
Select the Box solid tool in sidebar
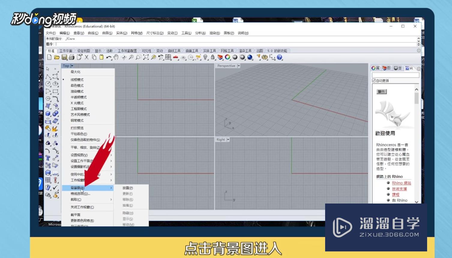pos(48,113)
